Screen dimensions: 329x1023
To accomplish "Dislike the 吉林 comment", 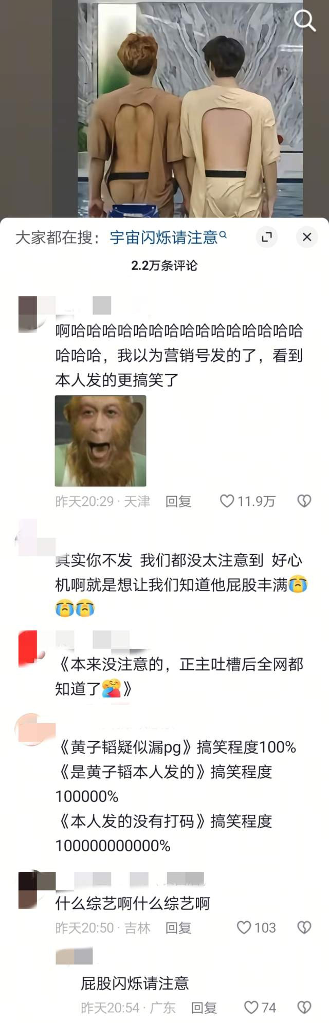I will coord(304,927).
